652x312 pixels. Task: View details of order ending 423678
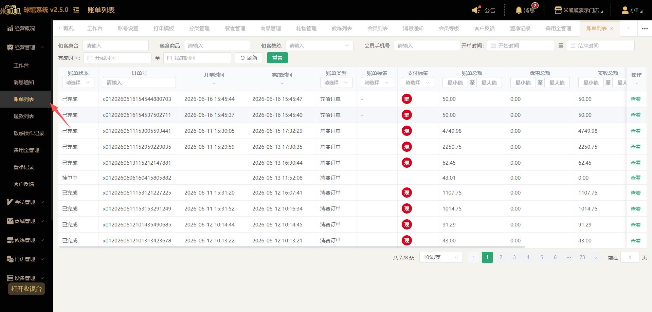[x=635, y=241]
